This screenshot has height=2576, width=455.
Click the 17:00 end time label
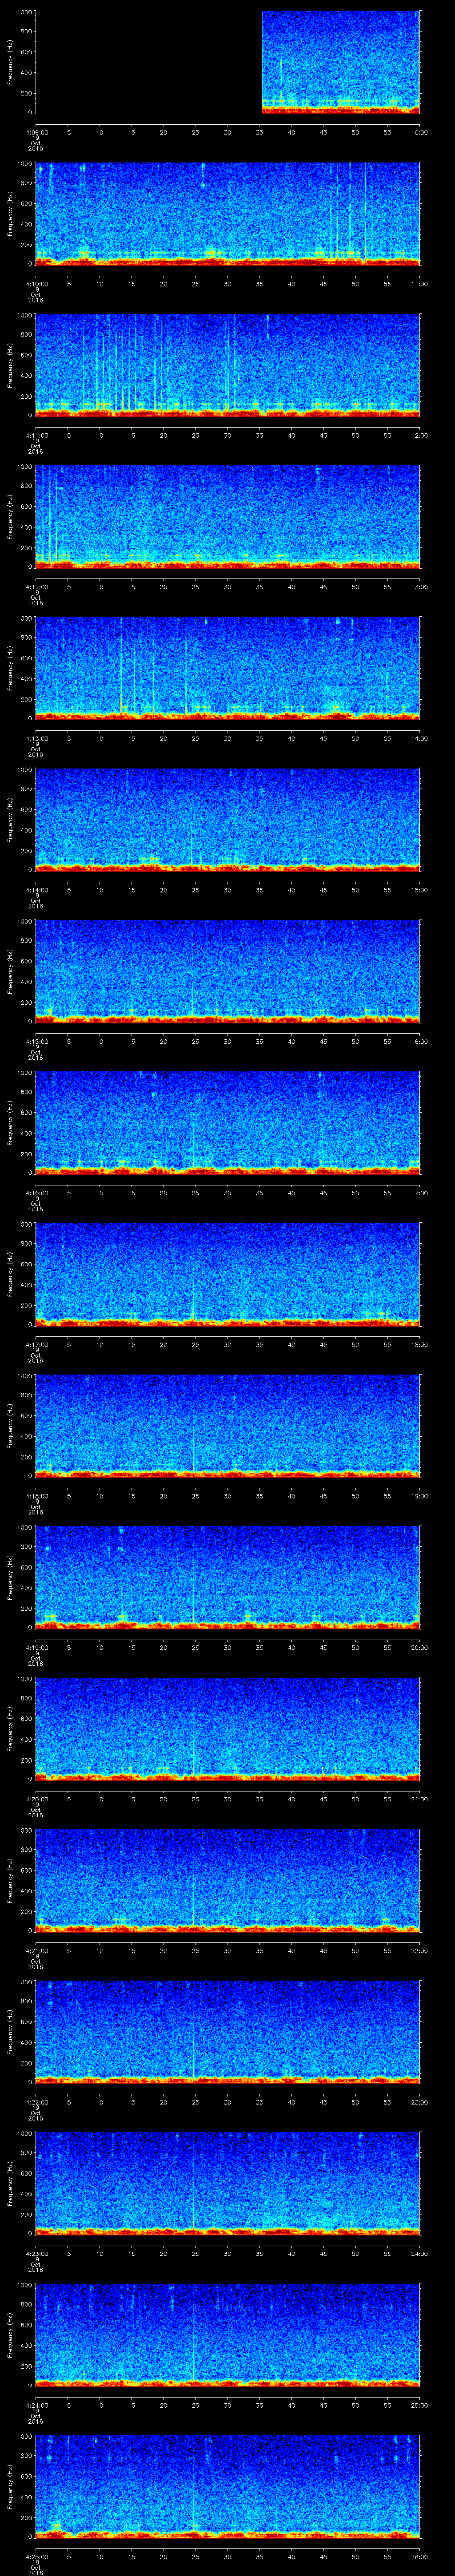tap(419, 1193)
